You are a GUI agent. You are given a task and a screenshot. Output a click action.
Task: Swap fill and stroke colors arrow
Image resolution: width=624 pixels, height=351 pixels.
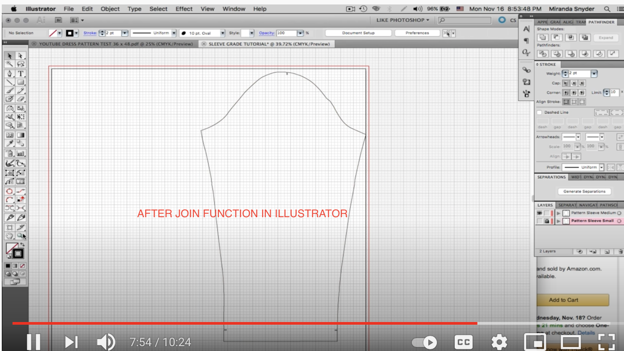22,245
